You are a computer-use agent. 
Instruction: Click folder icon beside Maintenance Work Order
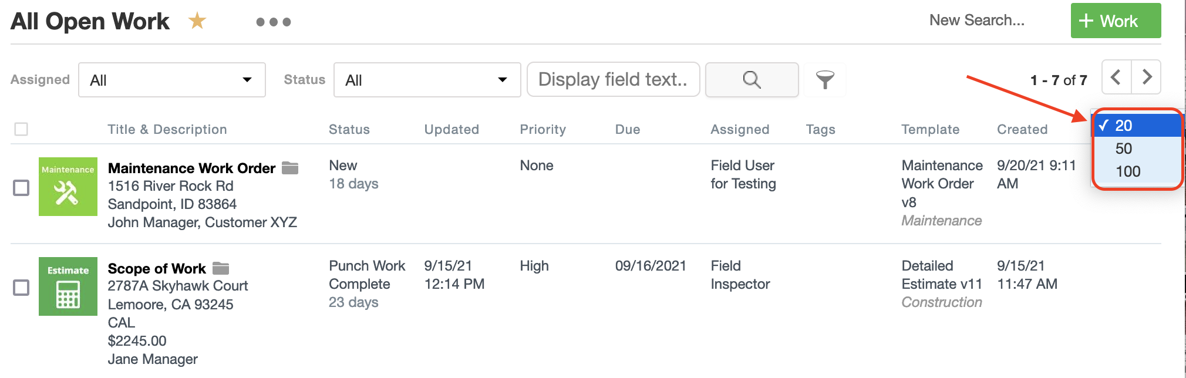pos(290,168)
